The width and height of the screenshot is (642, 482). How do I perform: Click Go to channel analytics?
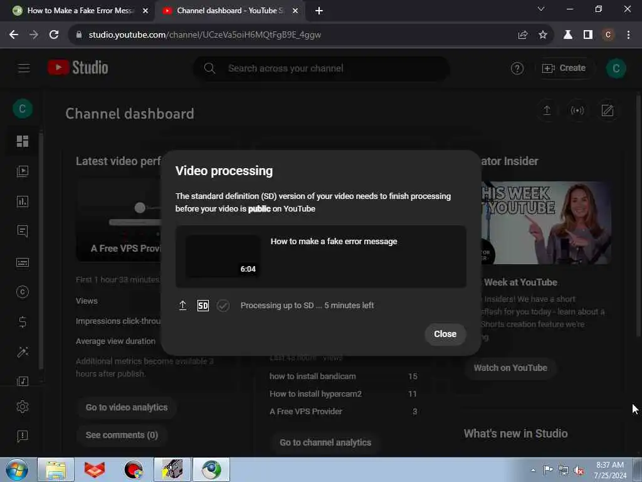325,442
